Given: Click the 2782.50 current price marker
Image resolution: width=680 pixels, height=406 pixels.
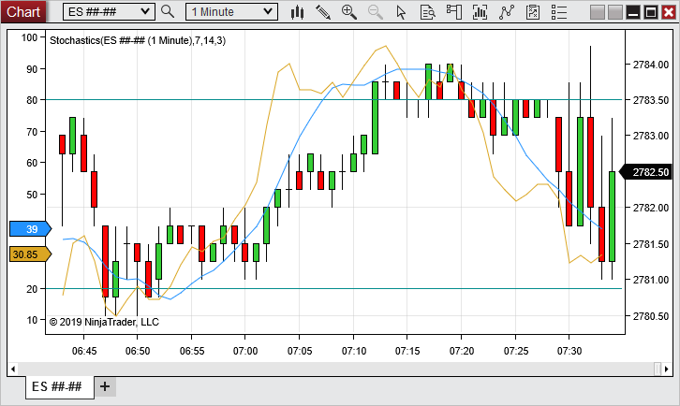Looking at the screenshot, I should coord(649,172).
